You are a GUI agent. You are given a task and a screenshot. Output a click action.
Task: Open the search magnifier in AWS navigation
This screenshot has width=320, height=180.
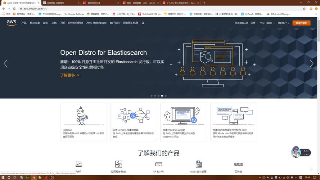coord(143,23)
